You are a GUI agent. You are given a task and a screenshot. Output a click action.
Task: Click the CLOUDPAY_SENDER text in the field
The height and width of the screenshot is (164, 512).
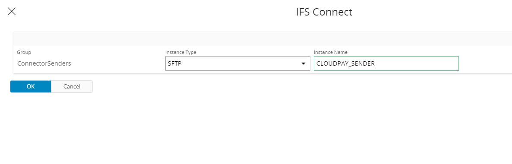(x=345, y=64)
